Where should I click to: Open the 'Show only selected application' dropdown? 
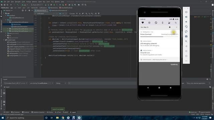click(x=198, y=83)
